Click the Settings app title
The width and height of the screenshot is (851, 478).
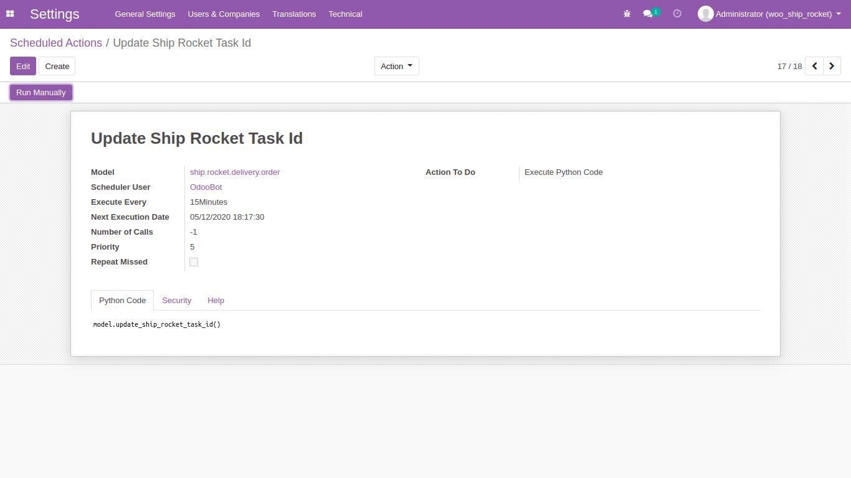point(55,14)
